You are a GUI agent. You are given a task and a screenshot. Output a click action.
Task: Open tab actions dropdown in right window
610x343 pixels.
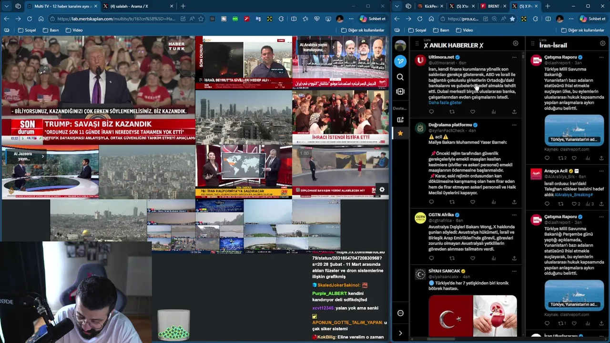coord(396,6)
